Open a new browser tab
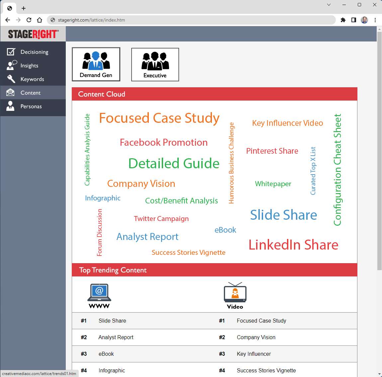This screenshot has height=377, width=382. (x=23, y=8)
